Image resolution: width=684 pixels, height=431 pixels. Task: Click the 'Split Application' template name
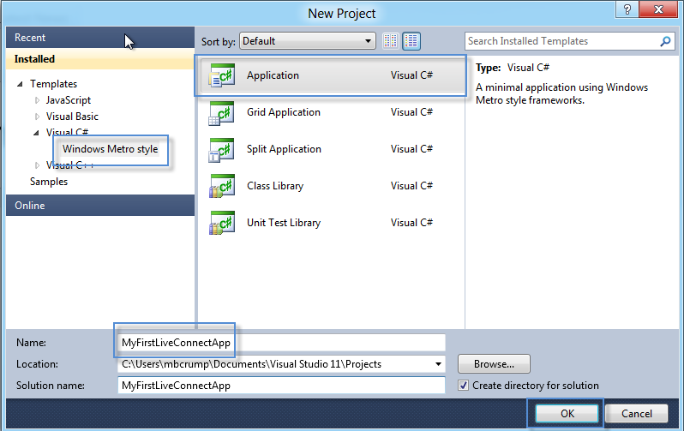[284, 149]
